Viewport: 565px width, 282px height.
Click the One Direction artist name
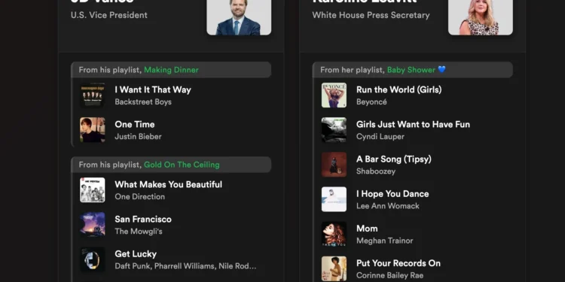pyautogui.click(x=139, y=197)
